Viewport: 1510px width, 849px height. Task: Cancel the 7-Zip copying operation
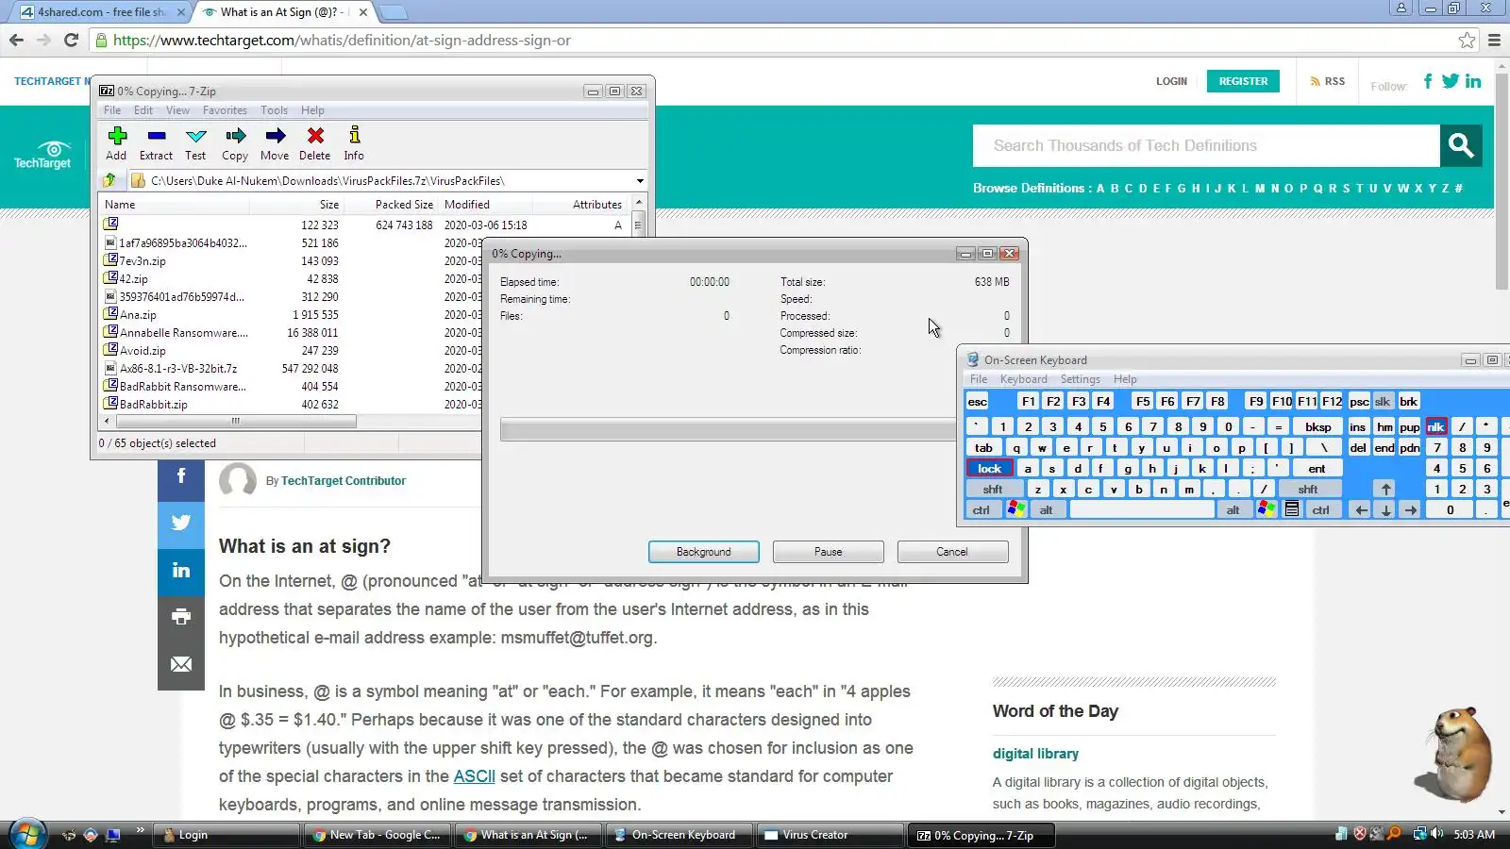click(952, 552)
